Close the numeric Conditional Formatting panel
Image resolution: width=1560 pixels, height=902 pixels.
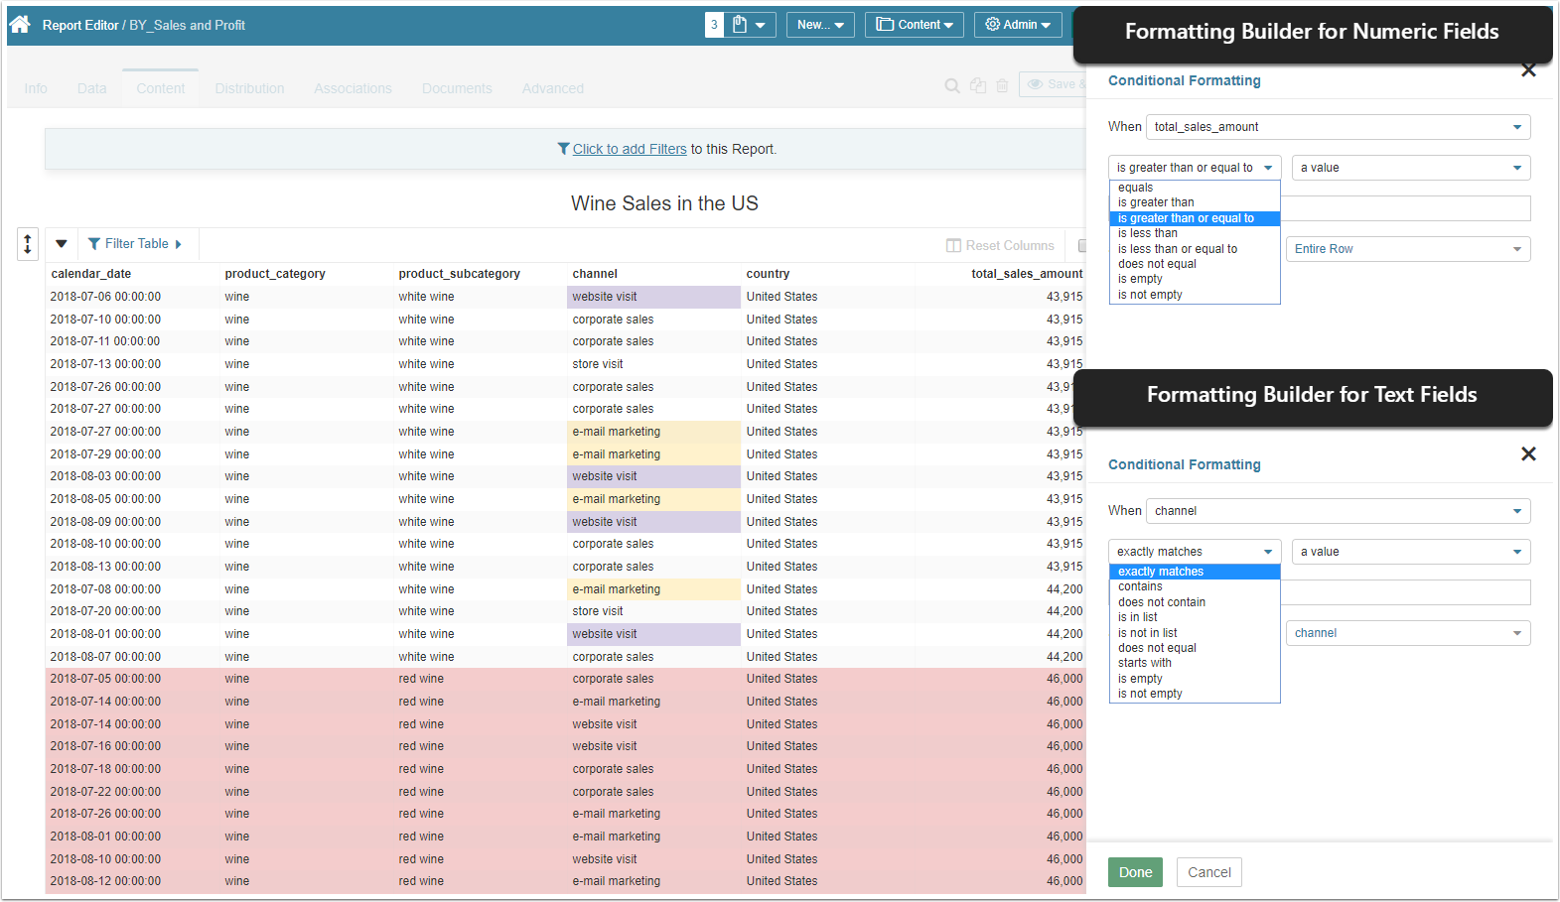(1528, 70)
